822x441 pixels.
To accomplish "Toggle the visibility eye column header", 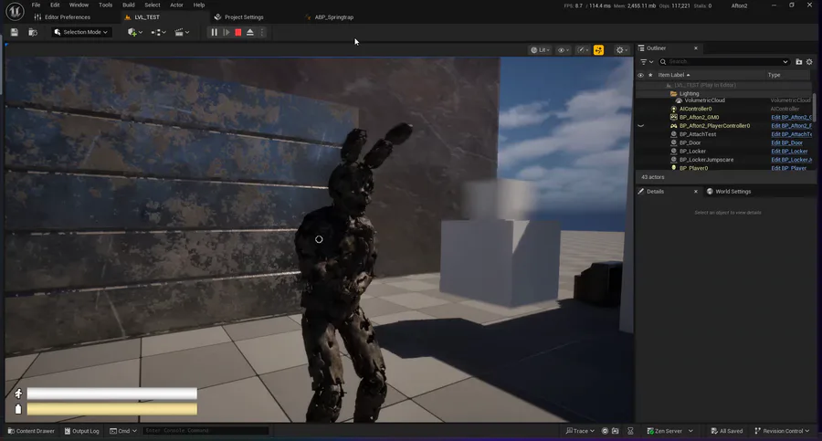I will tap(640, 75).
